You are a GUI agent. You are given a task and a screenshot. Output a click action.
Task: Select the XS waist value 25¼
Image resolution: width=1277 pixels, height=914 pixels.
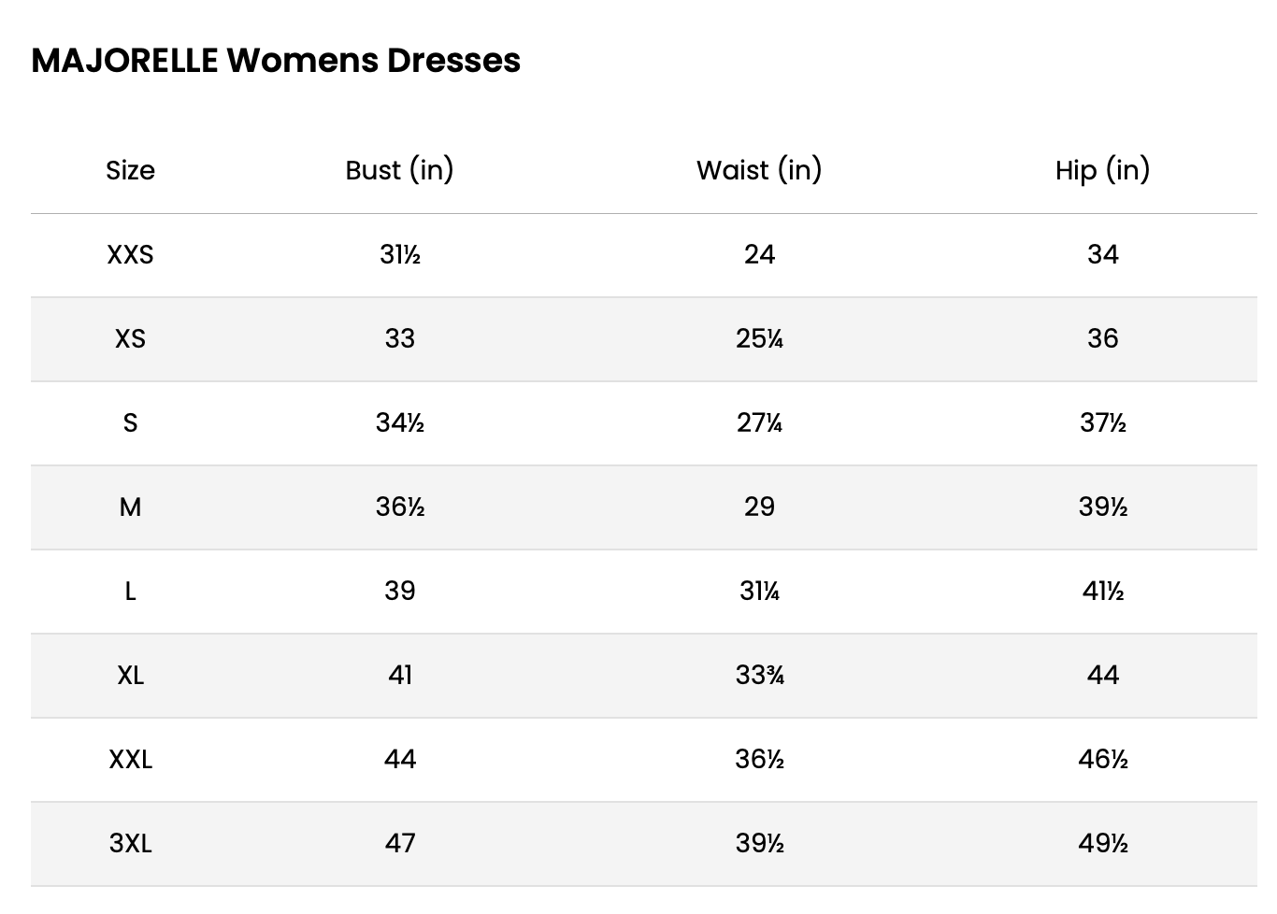click(759, 338)
